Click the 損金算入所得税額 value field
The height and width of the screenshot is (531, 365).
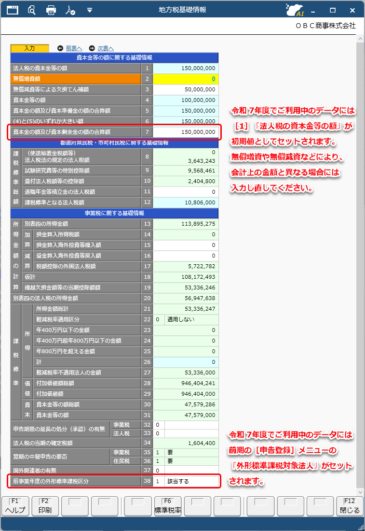[186, 234]
